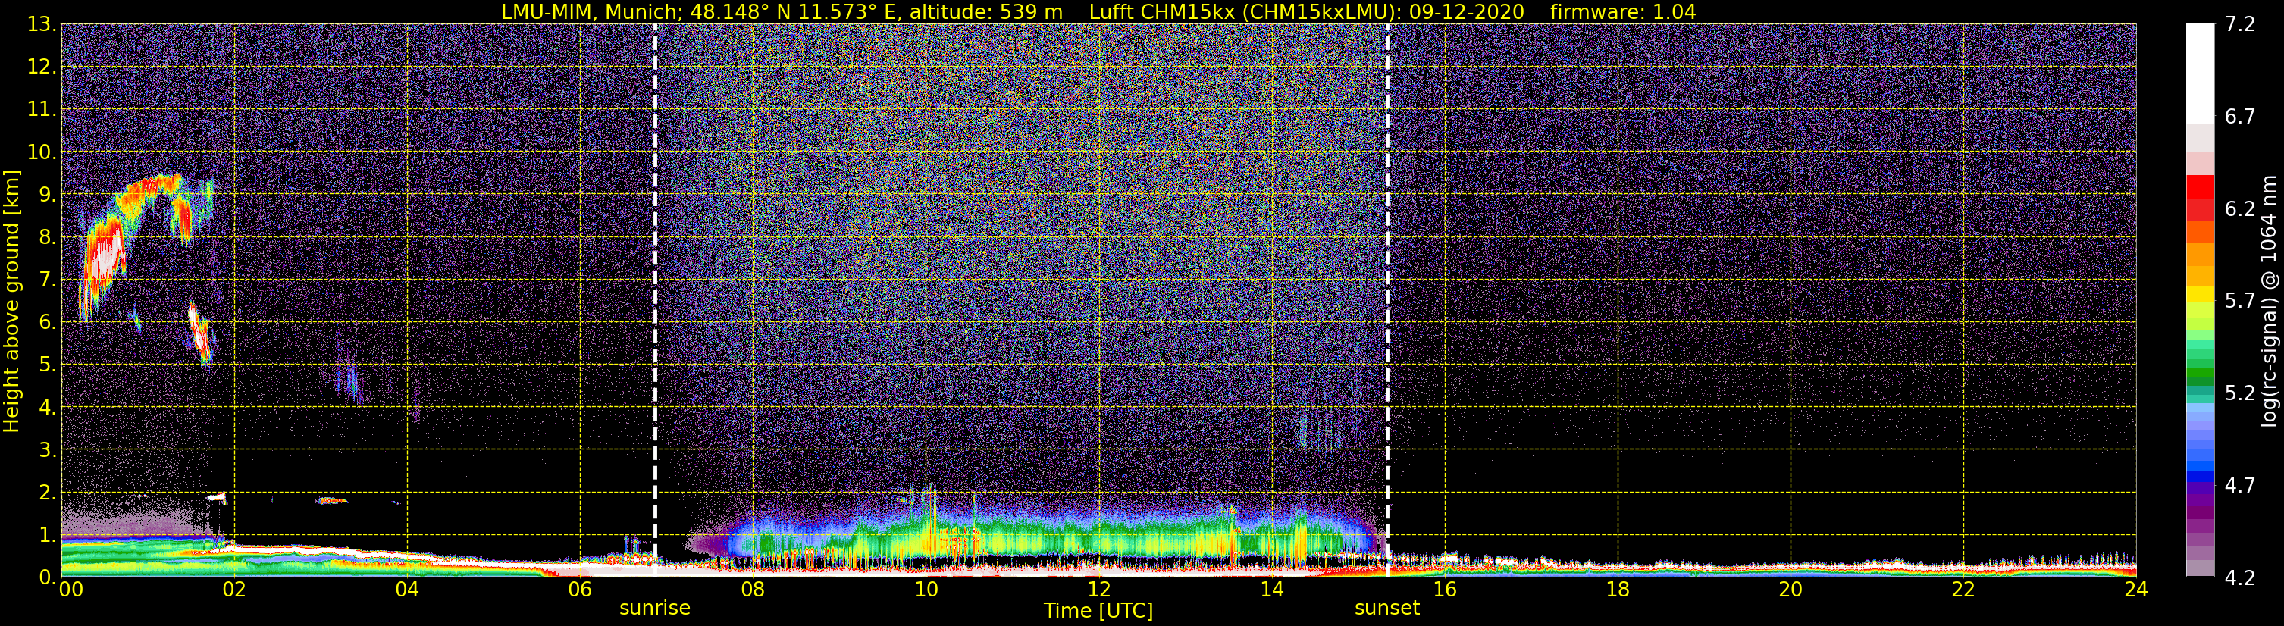Click the 'Time [UTC]' axis label
Viewport: 2284px width, 626px height.
1098,610
